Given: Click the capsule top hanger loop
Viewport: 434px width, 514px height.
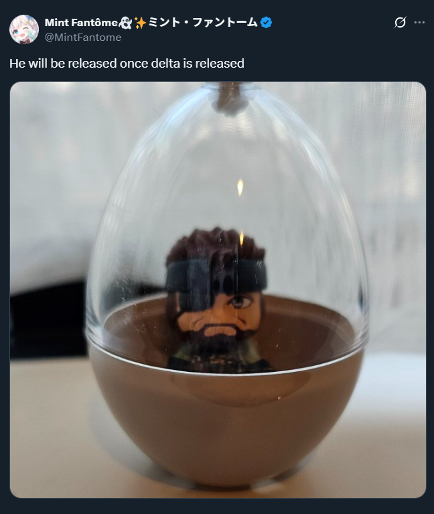Looking at the screenshot, I should 229,99.
